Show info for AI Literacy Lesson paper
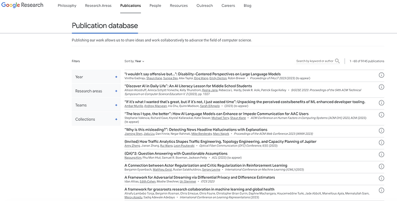Viewport: 397px width, 201px height. click(381, 87)
